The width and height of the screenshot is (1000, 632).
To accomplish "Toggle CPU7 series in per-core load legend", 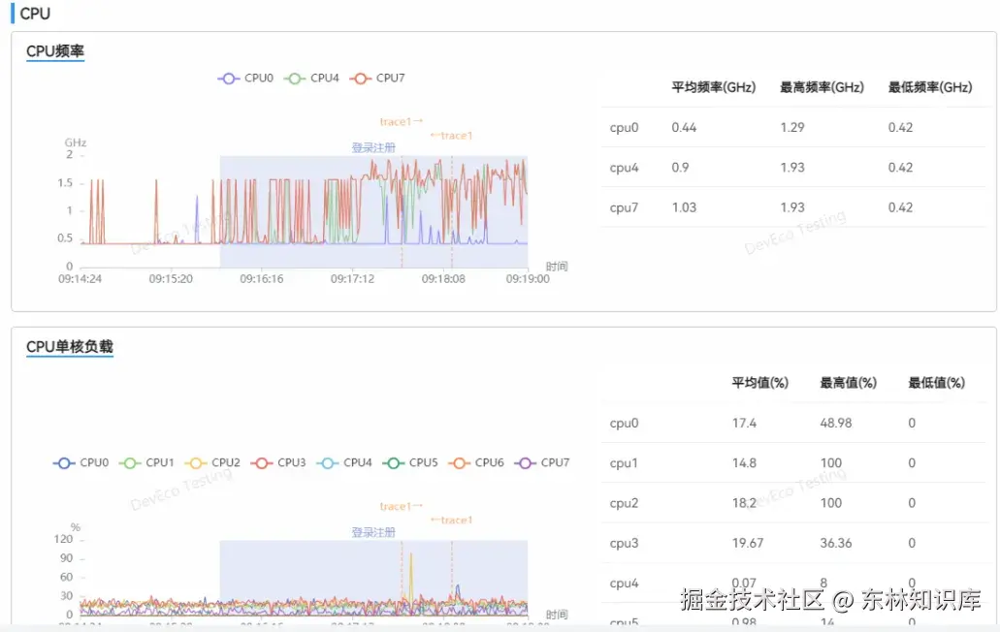I will click(x=542, y=462).
